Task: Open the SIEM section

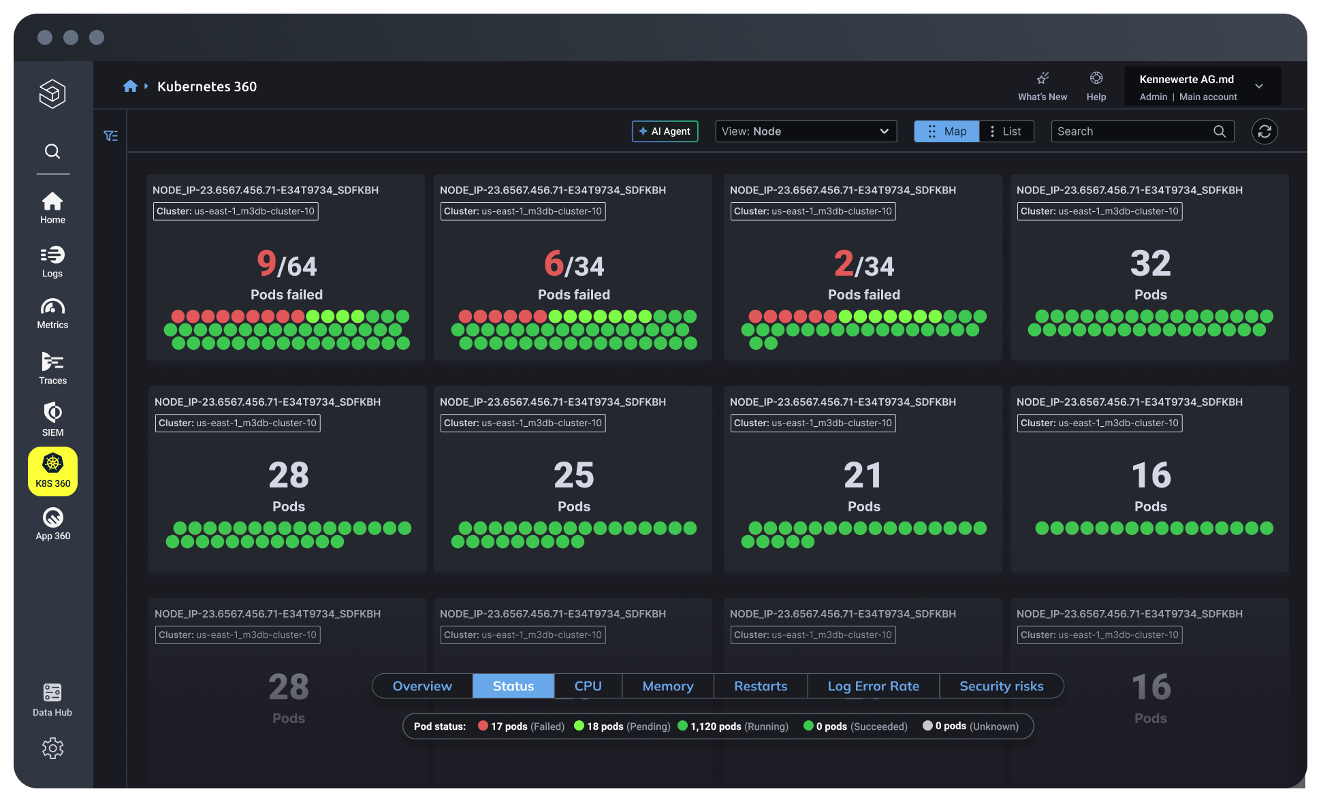Action: click(52, 418)
